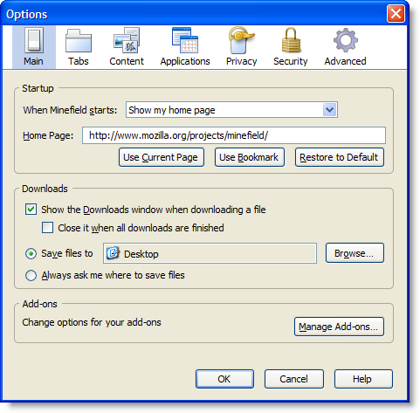Open Help for the Options dialog
The height and width of the screenshot is (413, 420).
[x=363, y=379]
